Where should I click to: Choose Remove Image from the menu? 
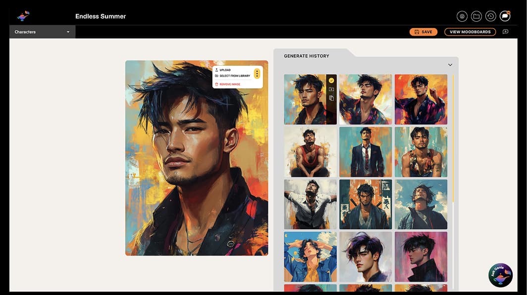227,84
